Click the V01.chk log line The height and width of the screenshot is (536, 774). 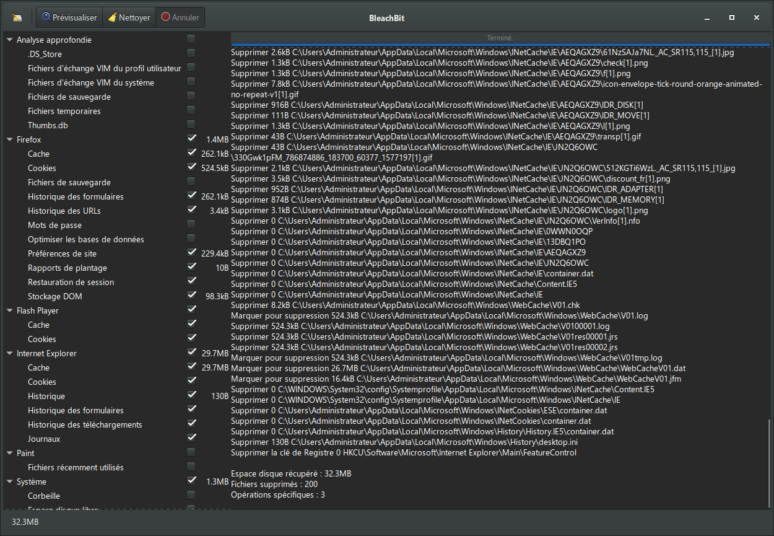pyautogui.click(x=406, y=305)
